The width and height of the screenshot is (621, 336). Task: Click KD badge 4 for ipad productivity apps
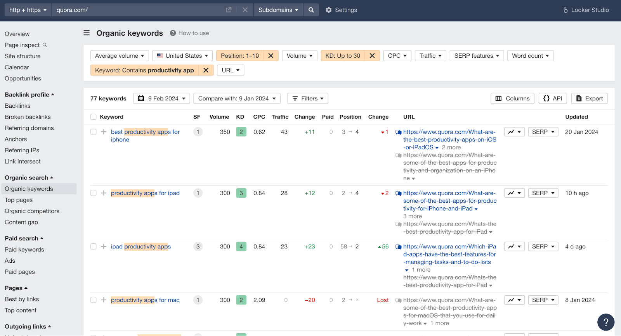(241, 246)
